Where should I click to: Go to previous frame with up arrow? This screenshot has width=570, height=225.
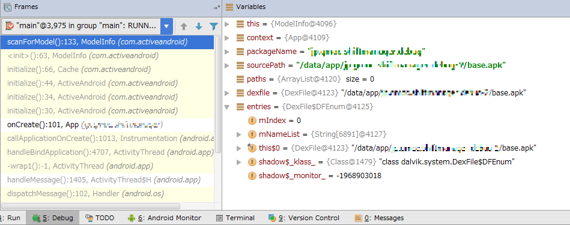tap(184, 26)
